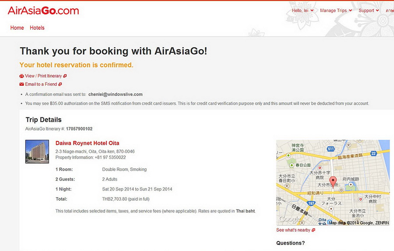This screenshot has width=394, height=251.
Task: Click the dates Sat 20 Sep 2014 to Sun 21 Sep 2014
Action: coord(137,189)
